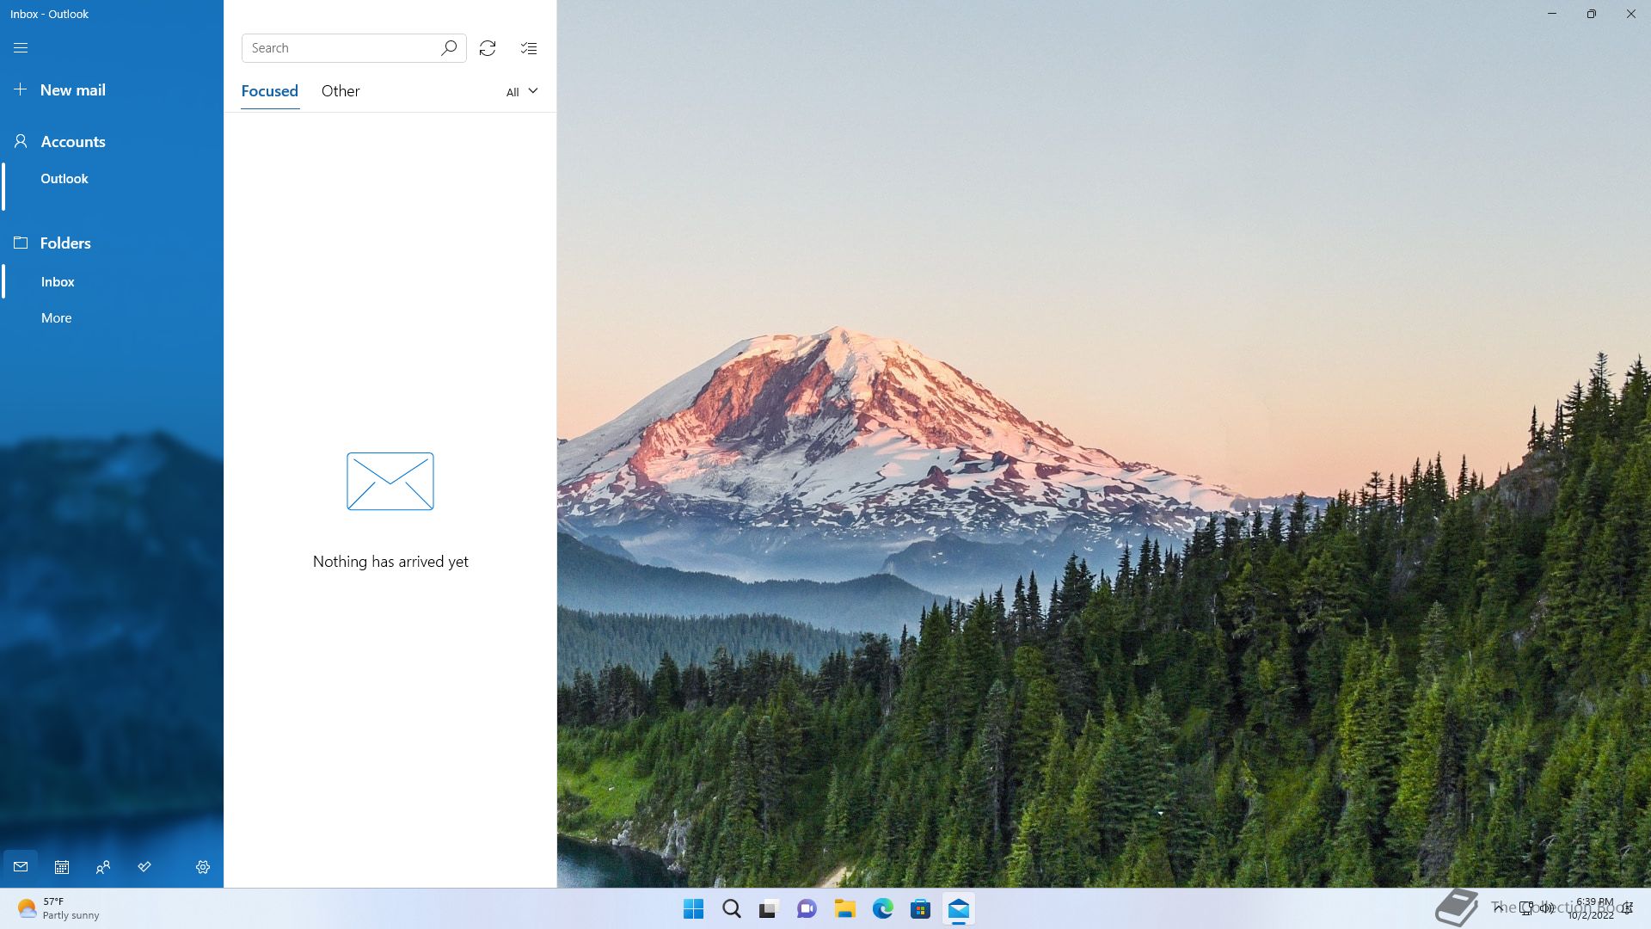Open Accounts management
Screen dimensions: 1651x929
tap(72, 142)
